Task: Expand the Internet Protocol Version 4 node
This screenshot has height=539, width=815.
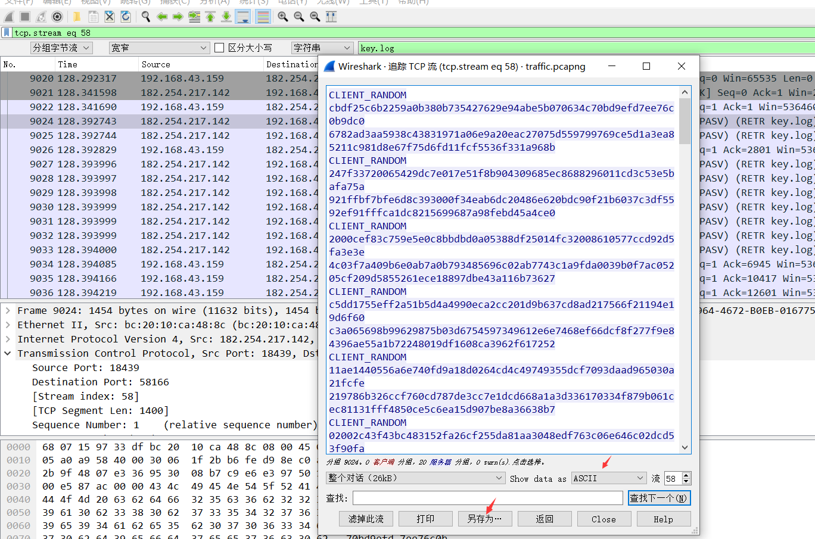Action: point(8,339)
